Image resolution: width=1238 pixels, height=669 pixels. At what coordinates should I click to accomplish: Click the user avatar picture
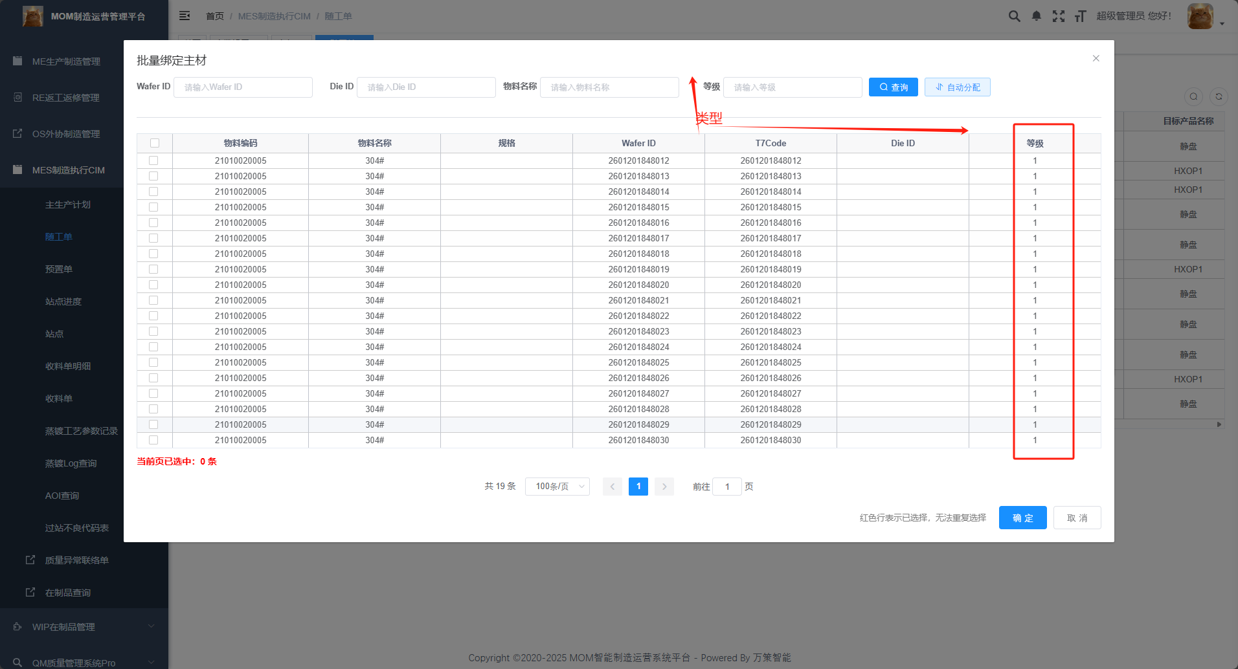click(1200, 16)
